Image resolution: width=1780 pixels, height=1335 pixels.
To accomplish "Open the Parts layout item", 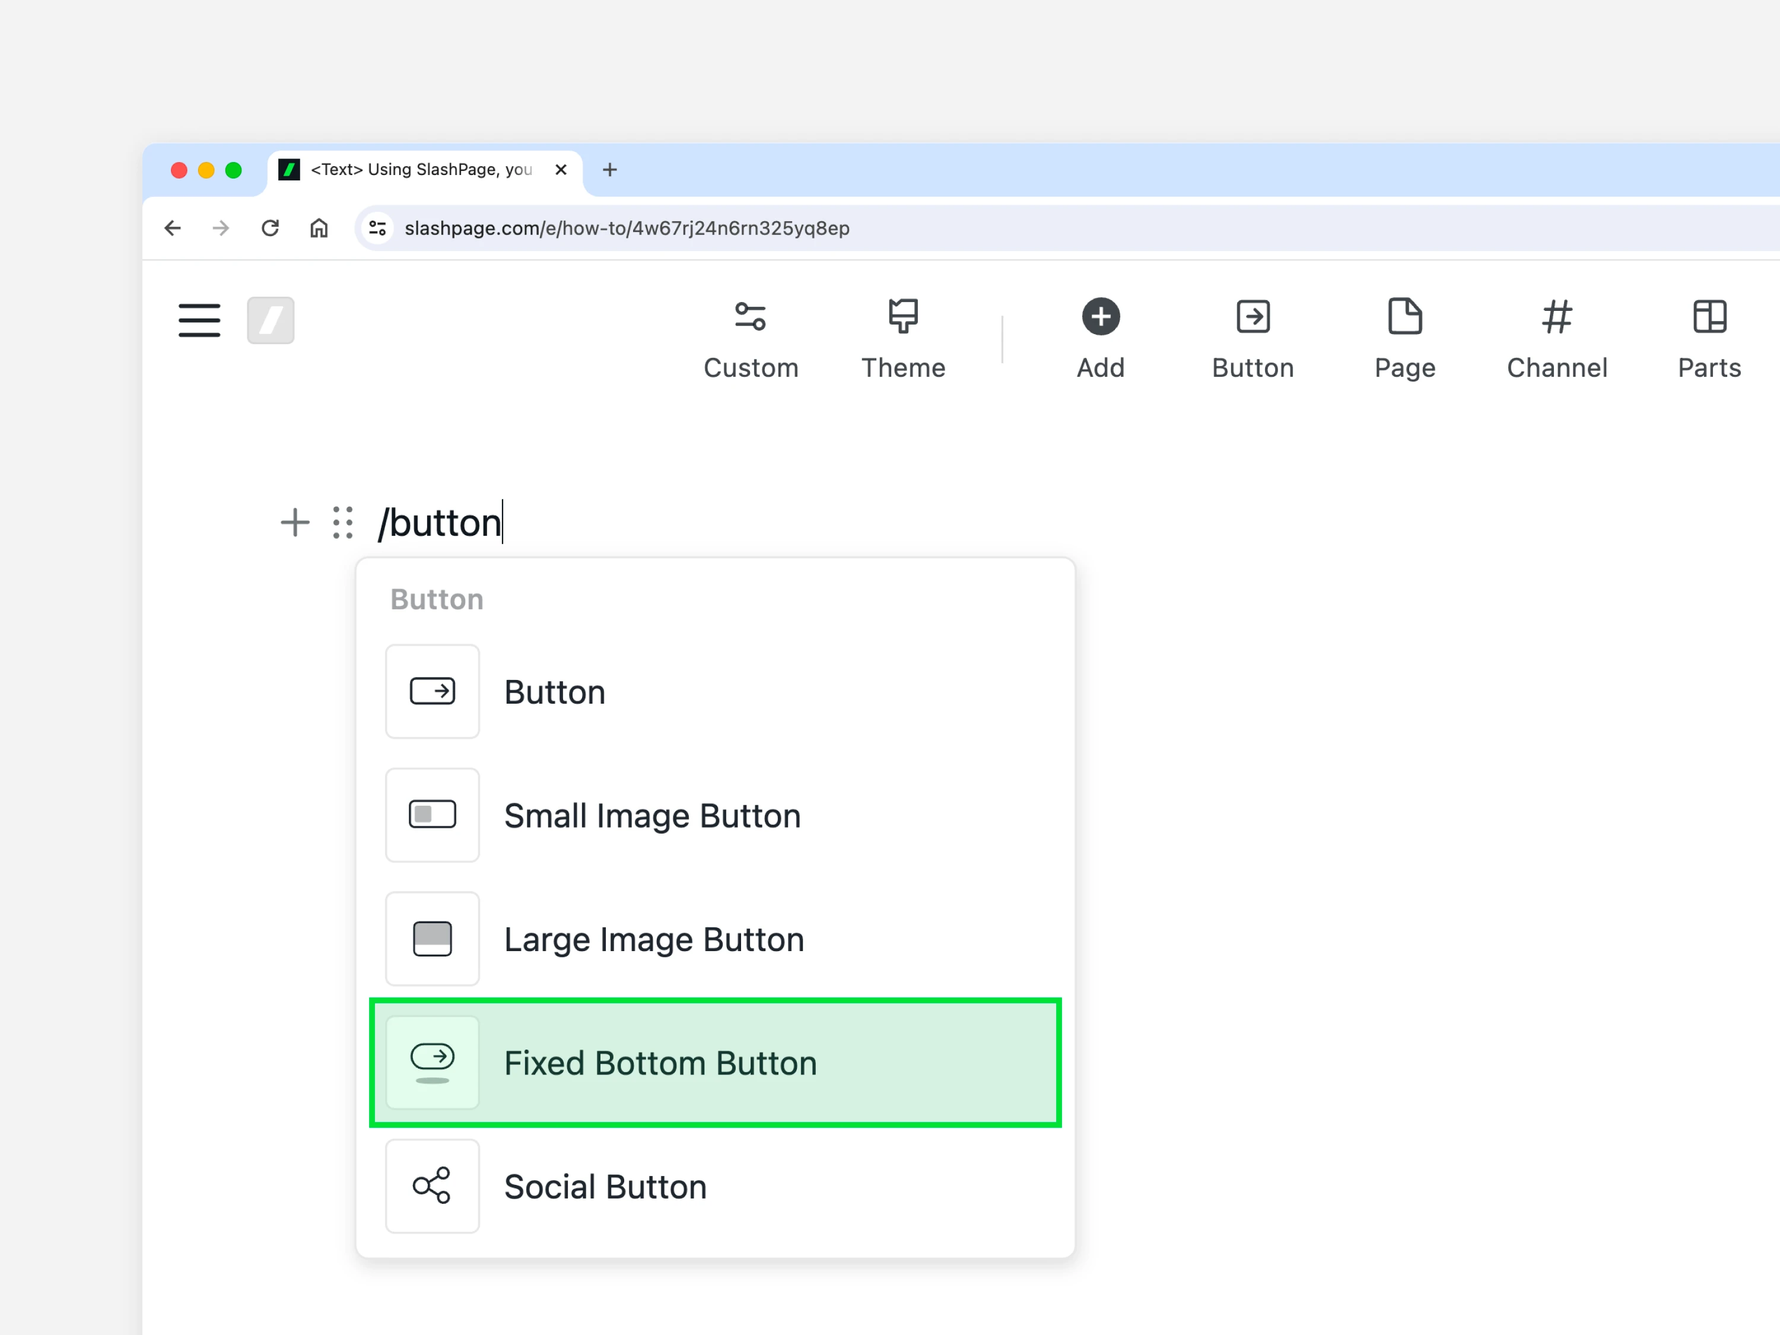I will point(1709,339).
